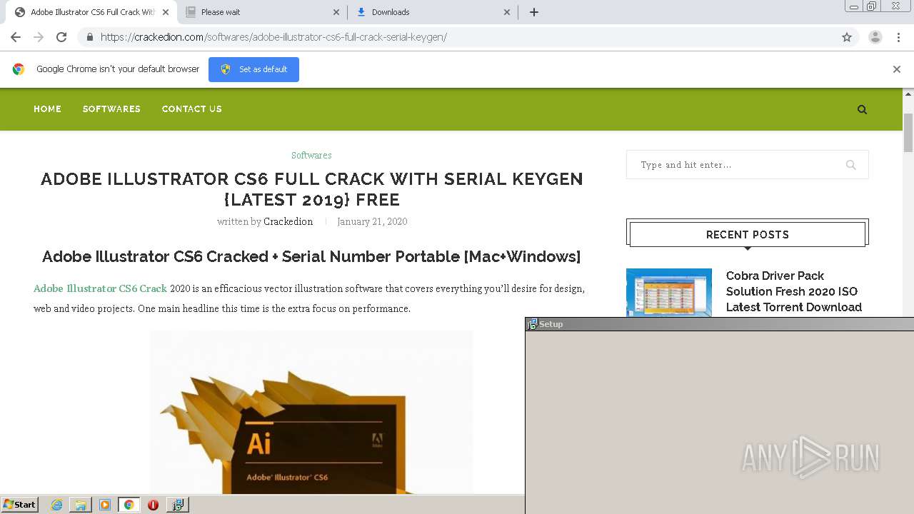Click the RECENT POSTS heading
This screenshot has height=514, width=914.
748,234
